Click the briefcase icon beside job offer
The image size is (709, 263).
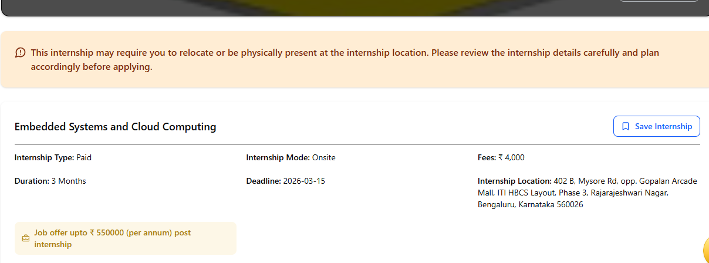click(x=26, y=238)
